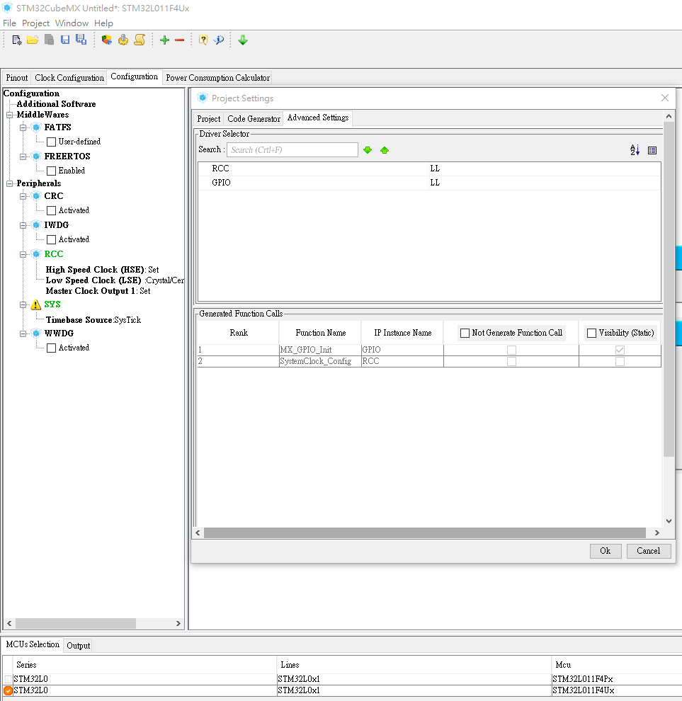Click the cube icon next to CRC
The image size is (682, 701).
pyautogui.click(x=37, y=196)
